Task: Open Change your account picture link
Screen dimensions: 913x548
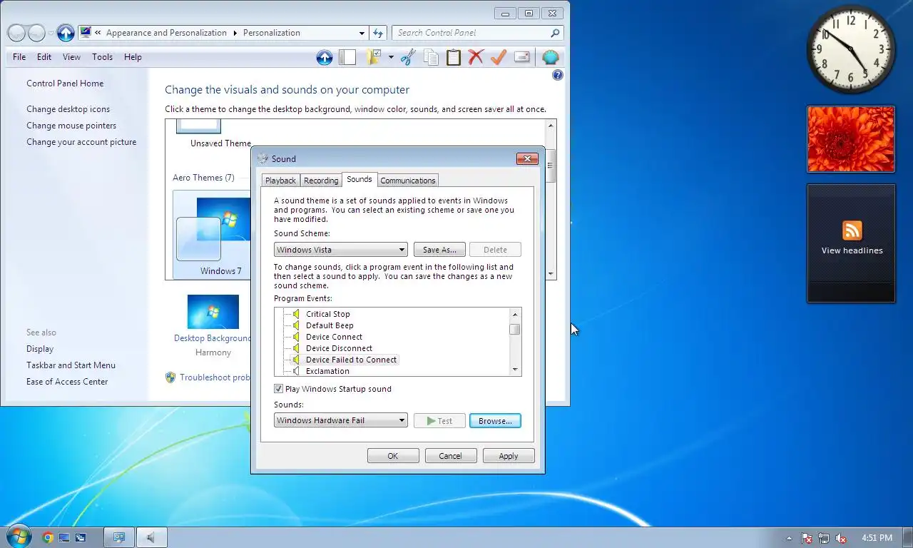Action: point(81,142)
